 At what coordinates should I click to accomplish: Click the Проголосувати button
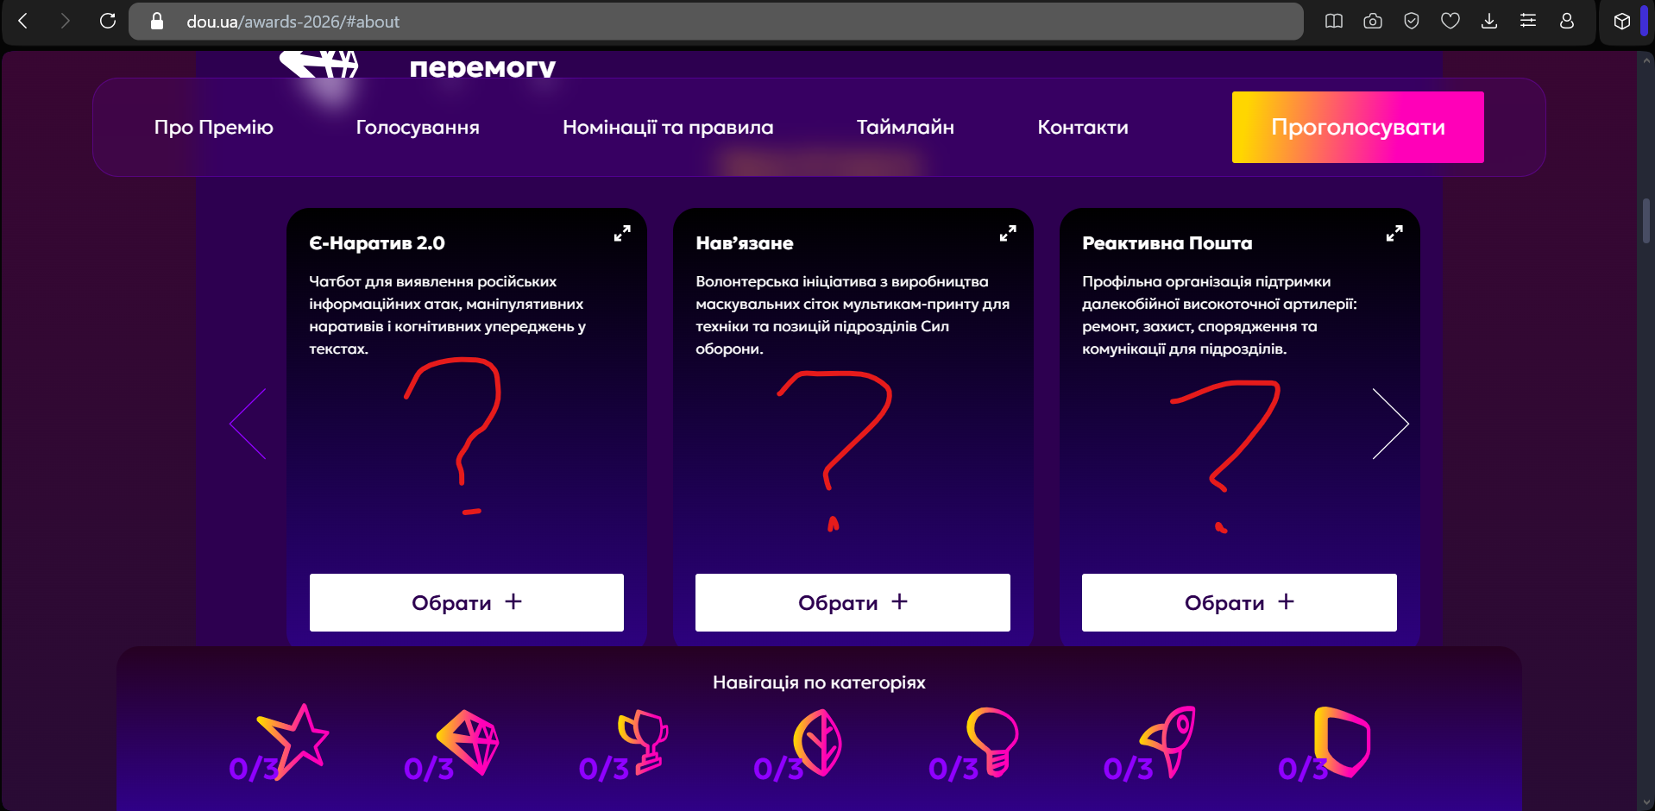pyautogui.click(x=1358, y=127)
